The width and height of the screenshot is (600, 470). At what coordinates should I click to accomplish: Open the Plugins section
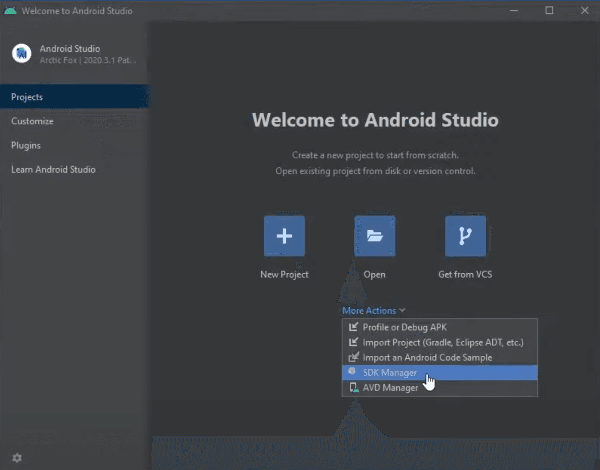(26, 145)
